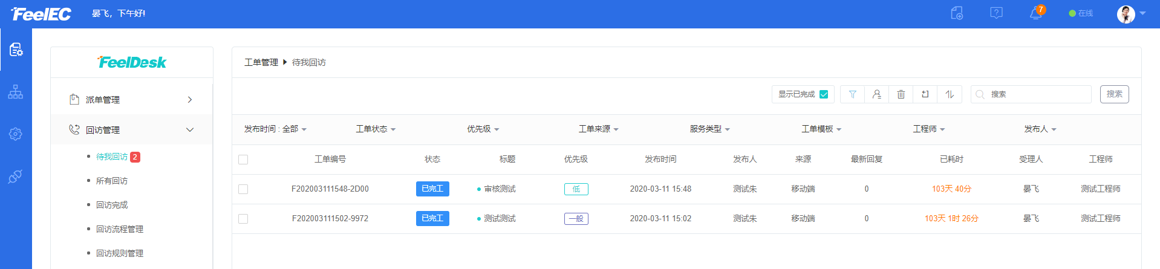
Task: Focus the 搜索 search input field
Action: tap(1031, 94)
